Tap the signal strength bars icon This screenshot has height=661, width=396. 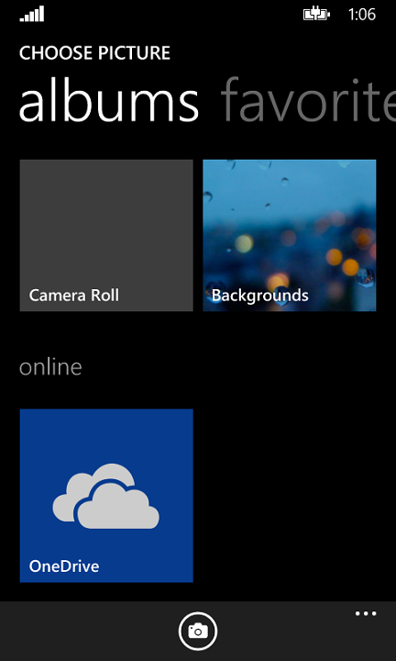click(x=31, y=15)
